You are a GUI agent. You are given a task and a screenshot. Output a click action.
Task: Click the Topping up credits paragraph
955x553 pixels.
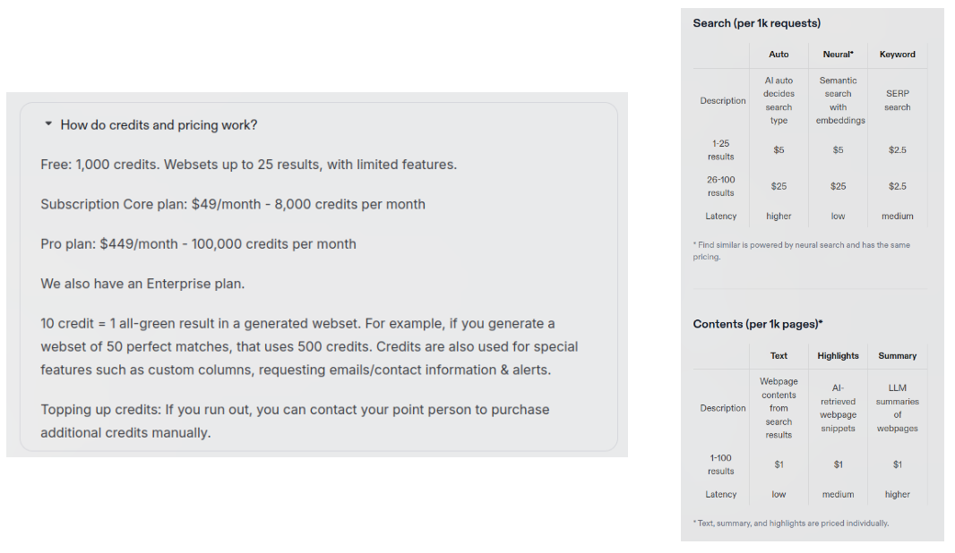point(295,421)
